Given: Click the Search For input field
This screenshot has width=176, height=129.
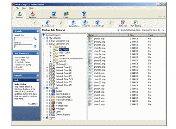Looking at the screenshot, I should tap(23, 39).
